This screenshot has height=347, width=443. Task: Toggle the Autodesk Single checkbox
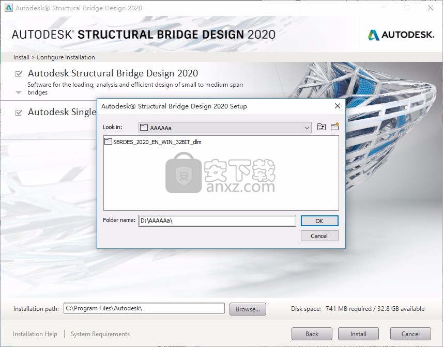click(19, 113)
